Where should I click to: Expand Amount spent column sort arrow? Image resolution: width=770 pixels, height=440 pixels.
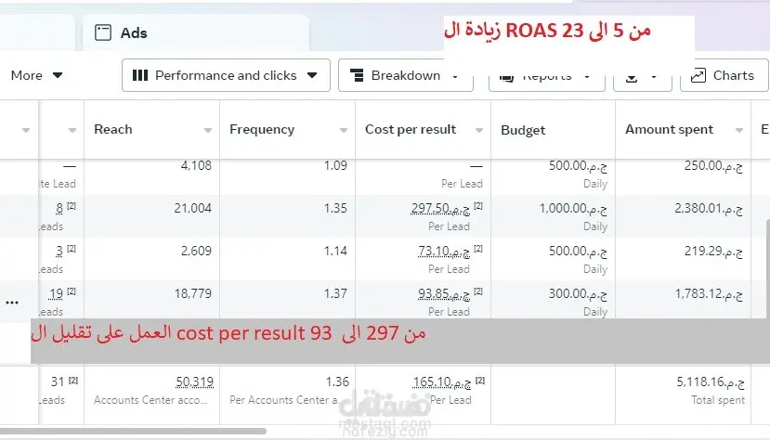click(739, 131)
